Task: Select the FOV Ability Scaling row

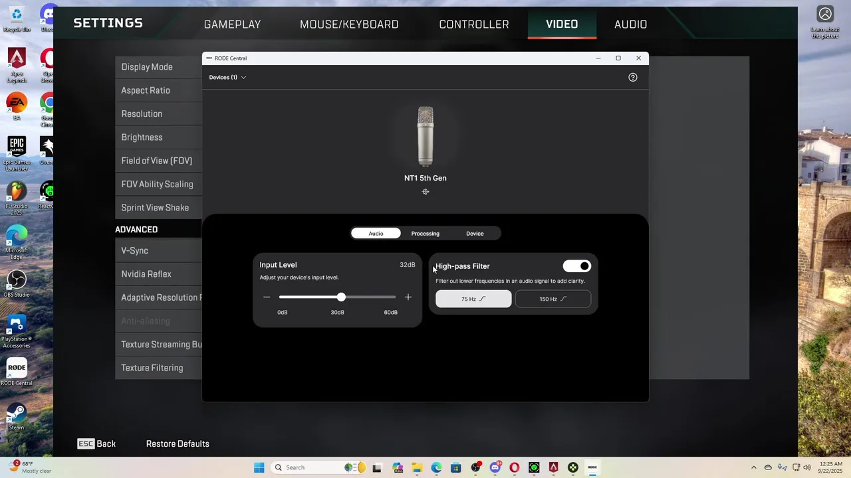Action: (158, 184)
